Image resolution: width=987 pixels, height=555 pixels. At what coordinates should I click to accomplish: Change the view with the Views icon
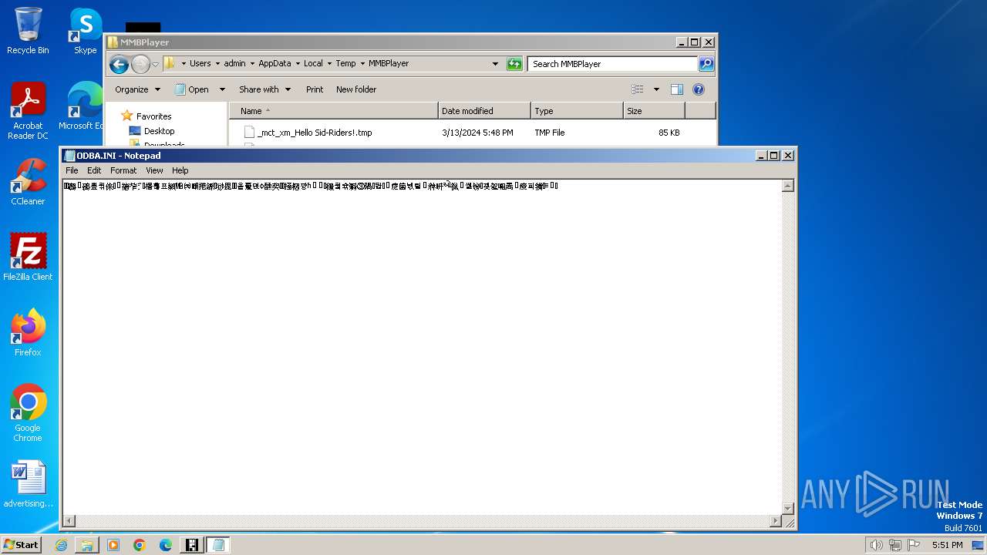click(638, 89)
